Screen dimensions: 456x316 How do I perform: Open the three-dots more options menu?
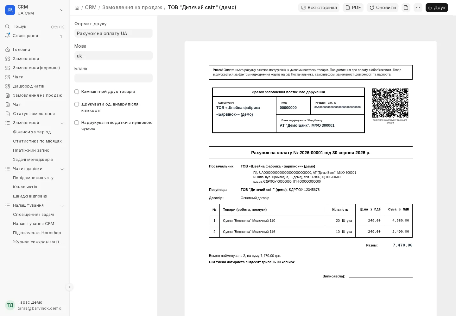tap(418, 8)
